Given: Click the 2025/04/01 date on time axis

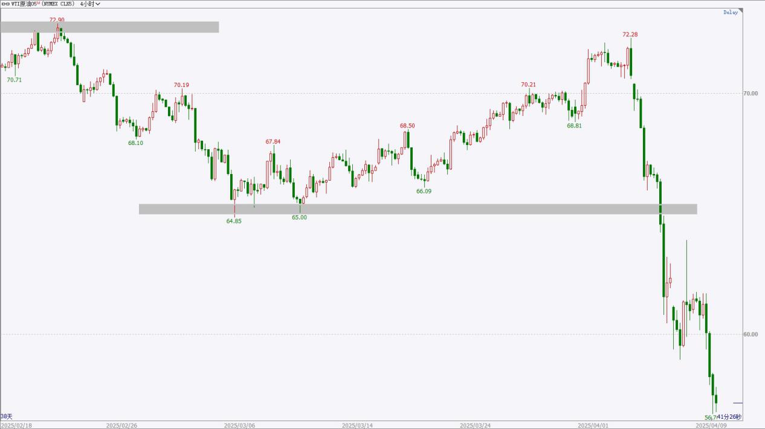Looking at the screenshot, I should point(593,425).
